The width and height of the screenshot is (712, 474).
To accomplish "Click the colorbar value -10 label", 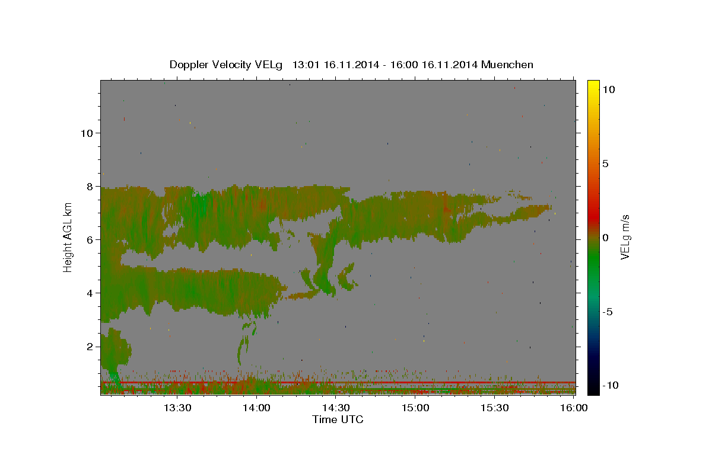I will click(x=611, y=386).
